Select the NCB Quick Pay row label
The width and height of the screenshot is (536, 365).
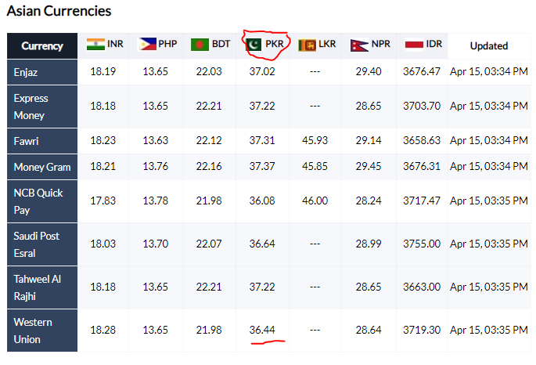coord(42,201)
